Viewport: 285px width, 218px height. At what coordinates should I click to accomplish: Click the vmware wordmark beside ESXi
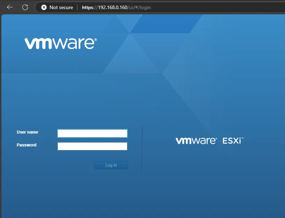pyautogui.click(x=196, y=141)
